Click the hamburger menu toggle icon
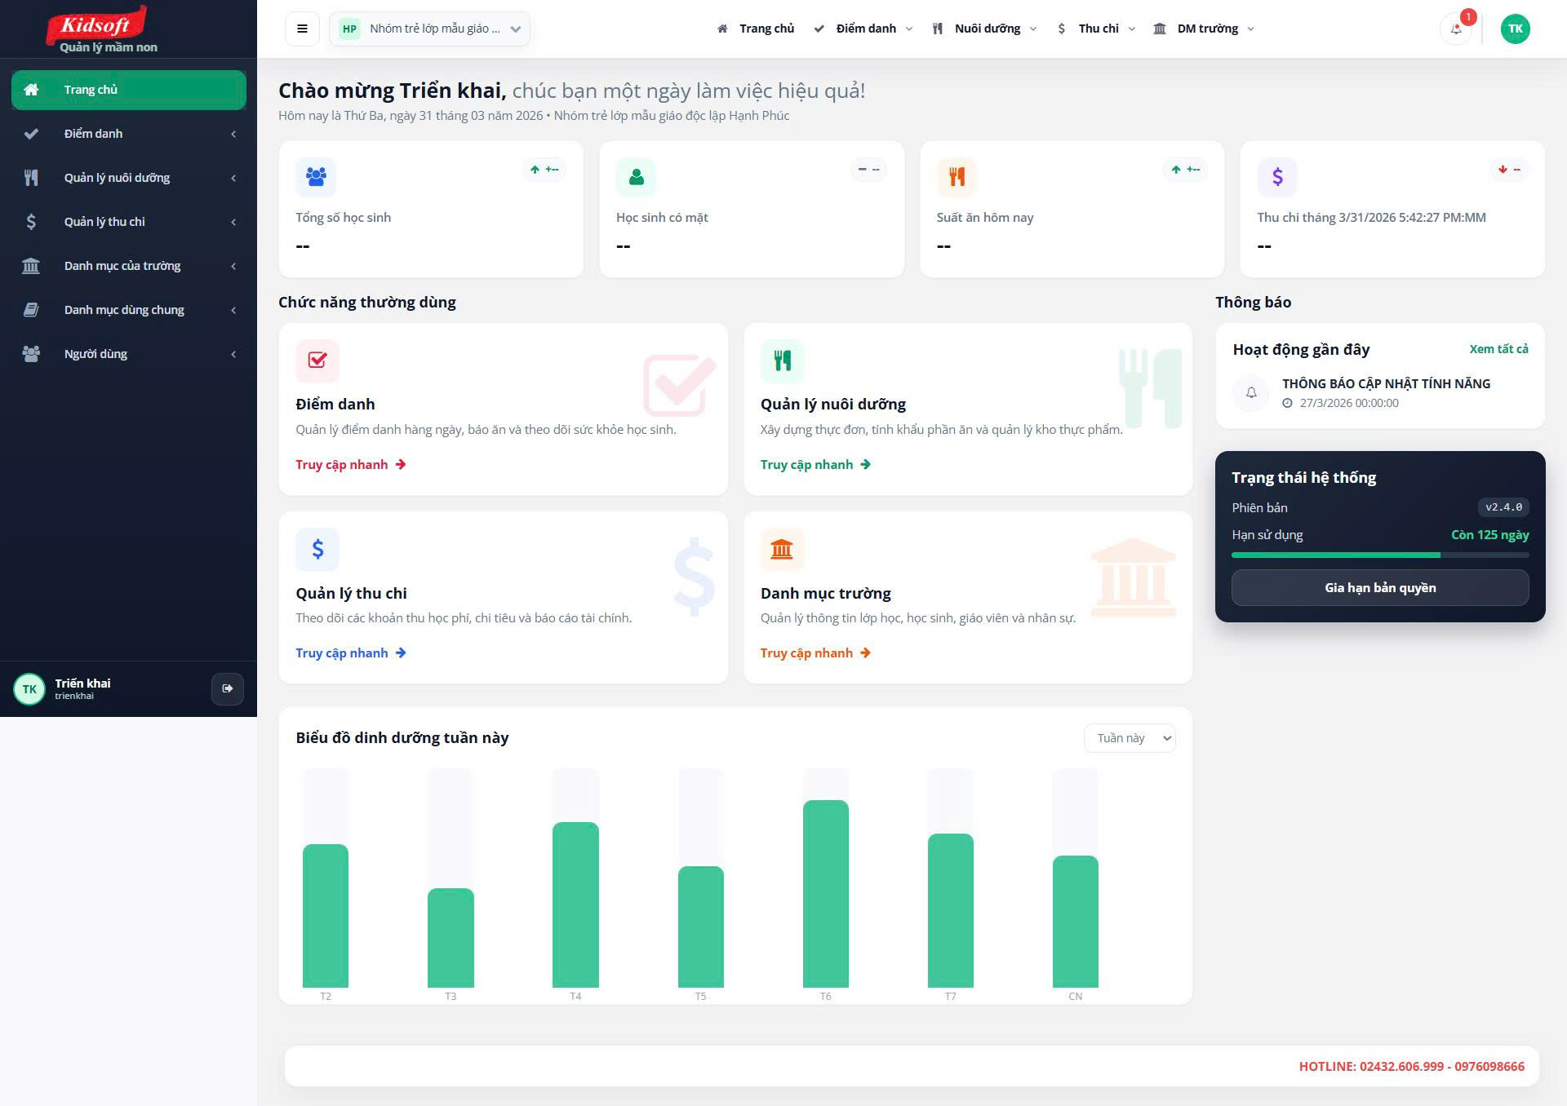Viewport: 1567px width, 1106px height. point(302,29)
